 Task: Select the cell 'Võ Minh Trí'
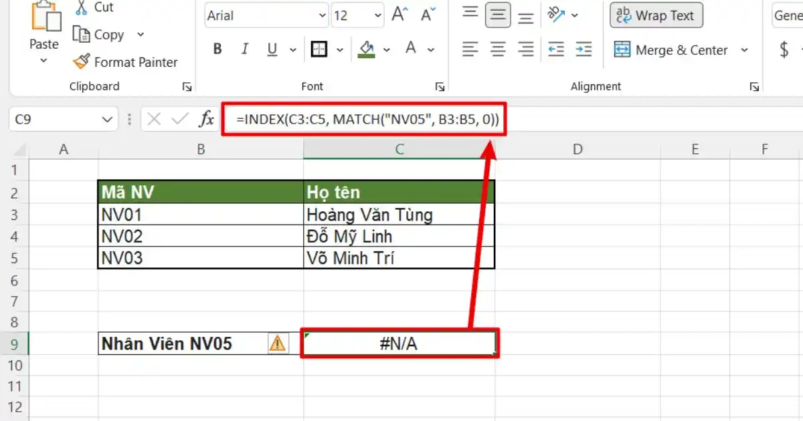coord(399,257)
